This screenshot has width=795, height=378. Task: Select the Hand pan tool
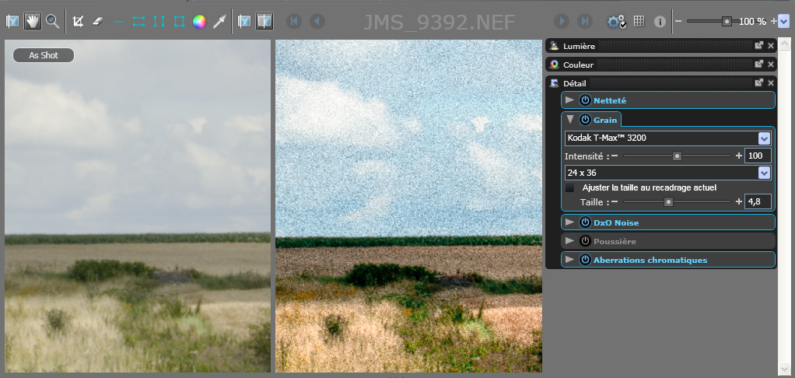pos(33,21)
